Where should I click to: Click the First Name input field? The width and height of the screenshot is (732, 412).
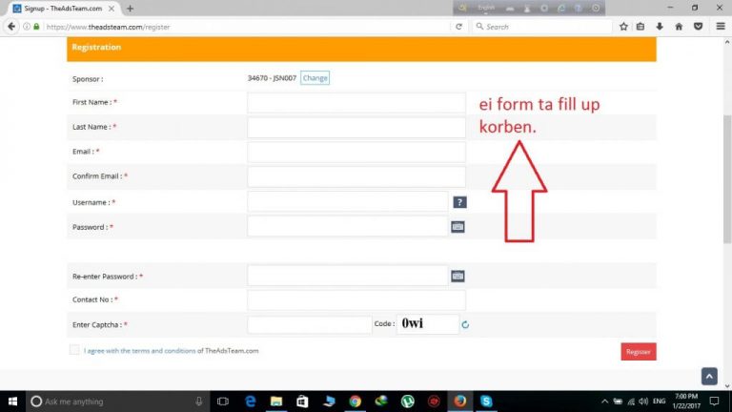tap(356, 102)
